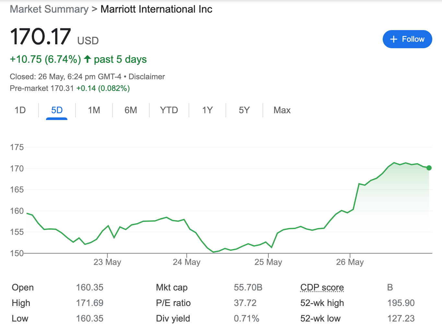Click the +10.75 (6.74%) change text
The image size is (442, 328).
(45, 60)
